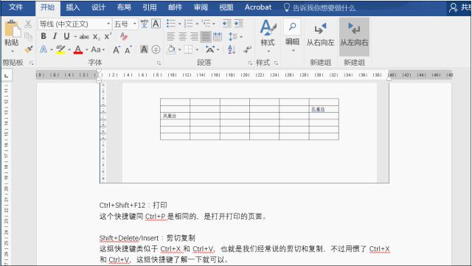Click the Cut scissors icon
Screen dimensions: 472x266
(x=28, y=24)
